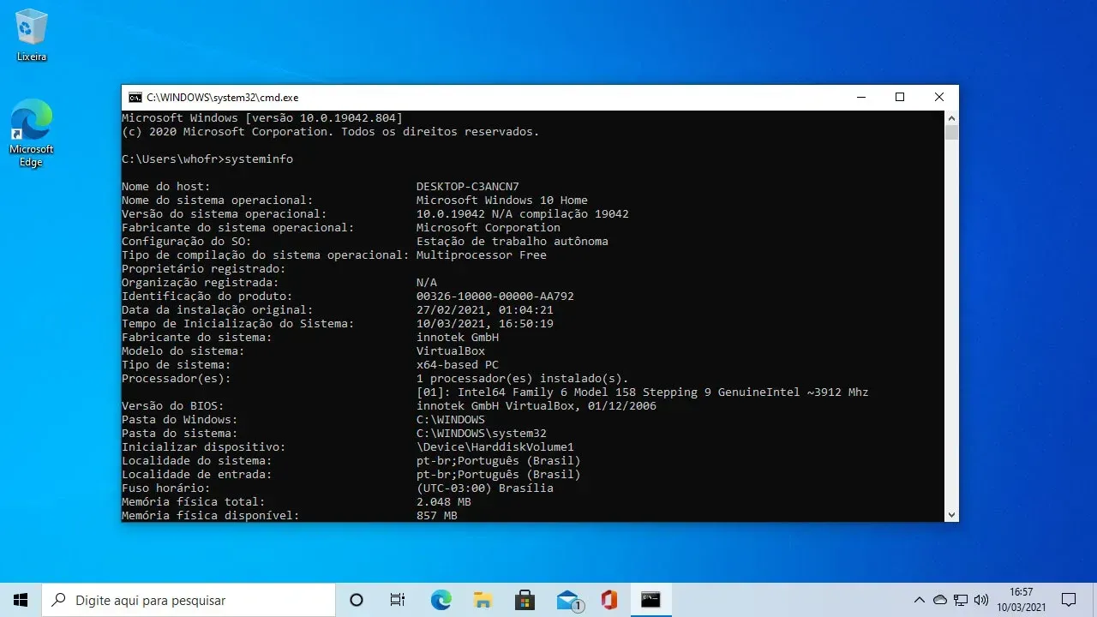The height and width of the screenshot is (617, 1097).
Task: Open the Lixeira recycle bin desktop icon
Action: tap(32, 35)
